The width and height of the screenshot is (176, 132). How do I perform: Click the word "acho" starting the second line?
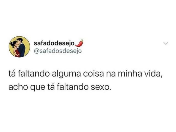point(18,87)
